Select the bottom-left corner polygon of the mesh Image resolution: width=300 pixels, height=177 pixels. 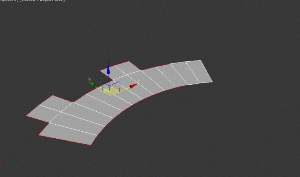pyautogui.click(x=70, y=133)
